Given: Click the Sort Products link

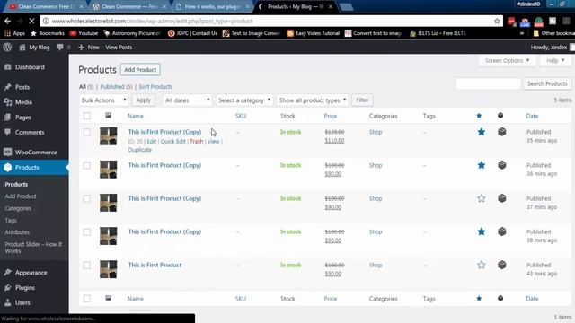Looking at the screenshot, I should point(155,87).
